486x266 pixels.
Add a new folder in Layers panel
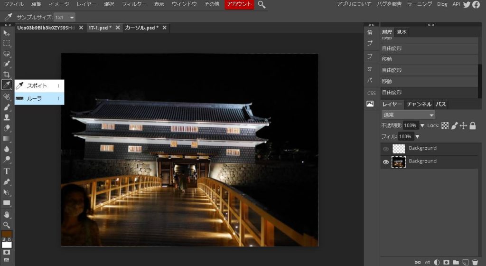tap(456, 262)
